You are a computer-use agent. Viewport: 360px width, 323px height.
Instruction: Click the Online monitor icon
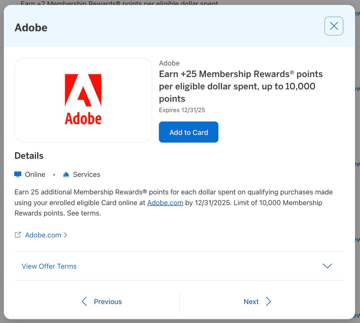tap(18, 174)
